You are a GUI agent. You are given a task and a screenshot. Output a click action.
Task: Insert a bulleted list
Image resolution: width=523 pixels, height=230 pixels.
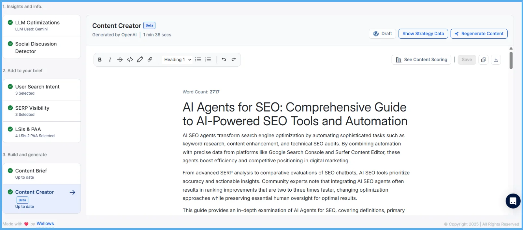198,60
